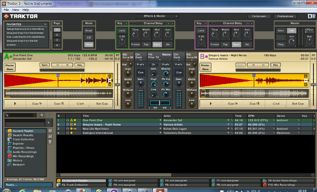Open left EQ Xone:92 type dropdown
The image size is (317, 192).
(128, 60)
